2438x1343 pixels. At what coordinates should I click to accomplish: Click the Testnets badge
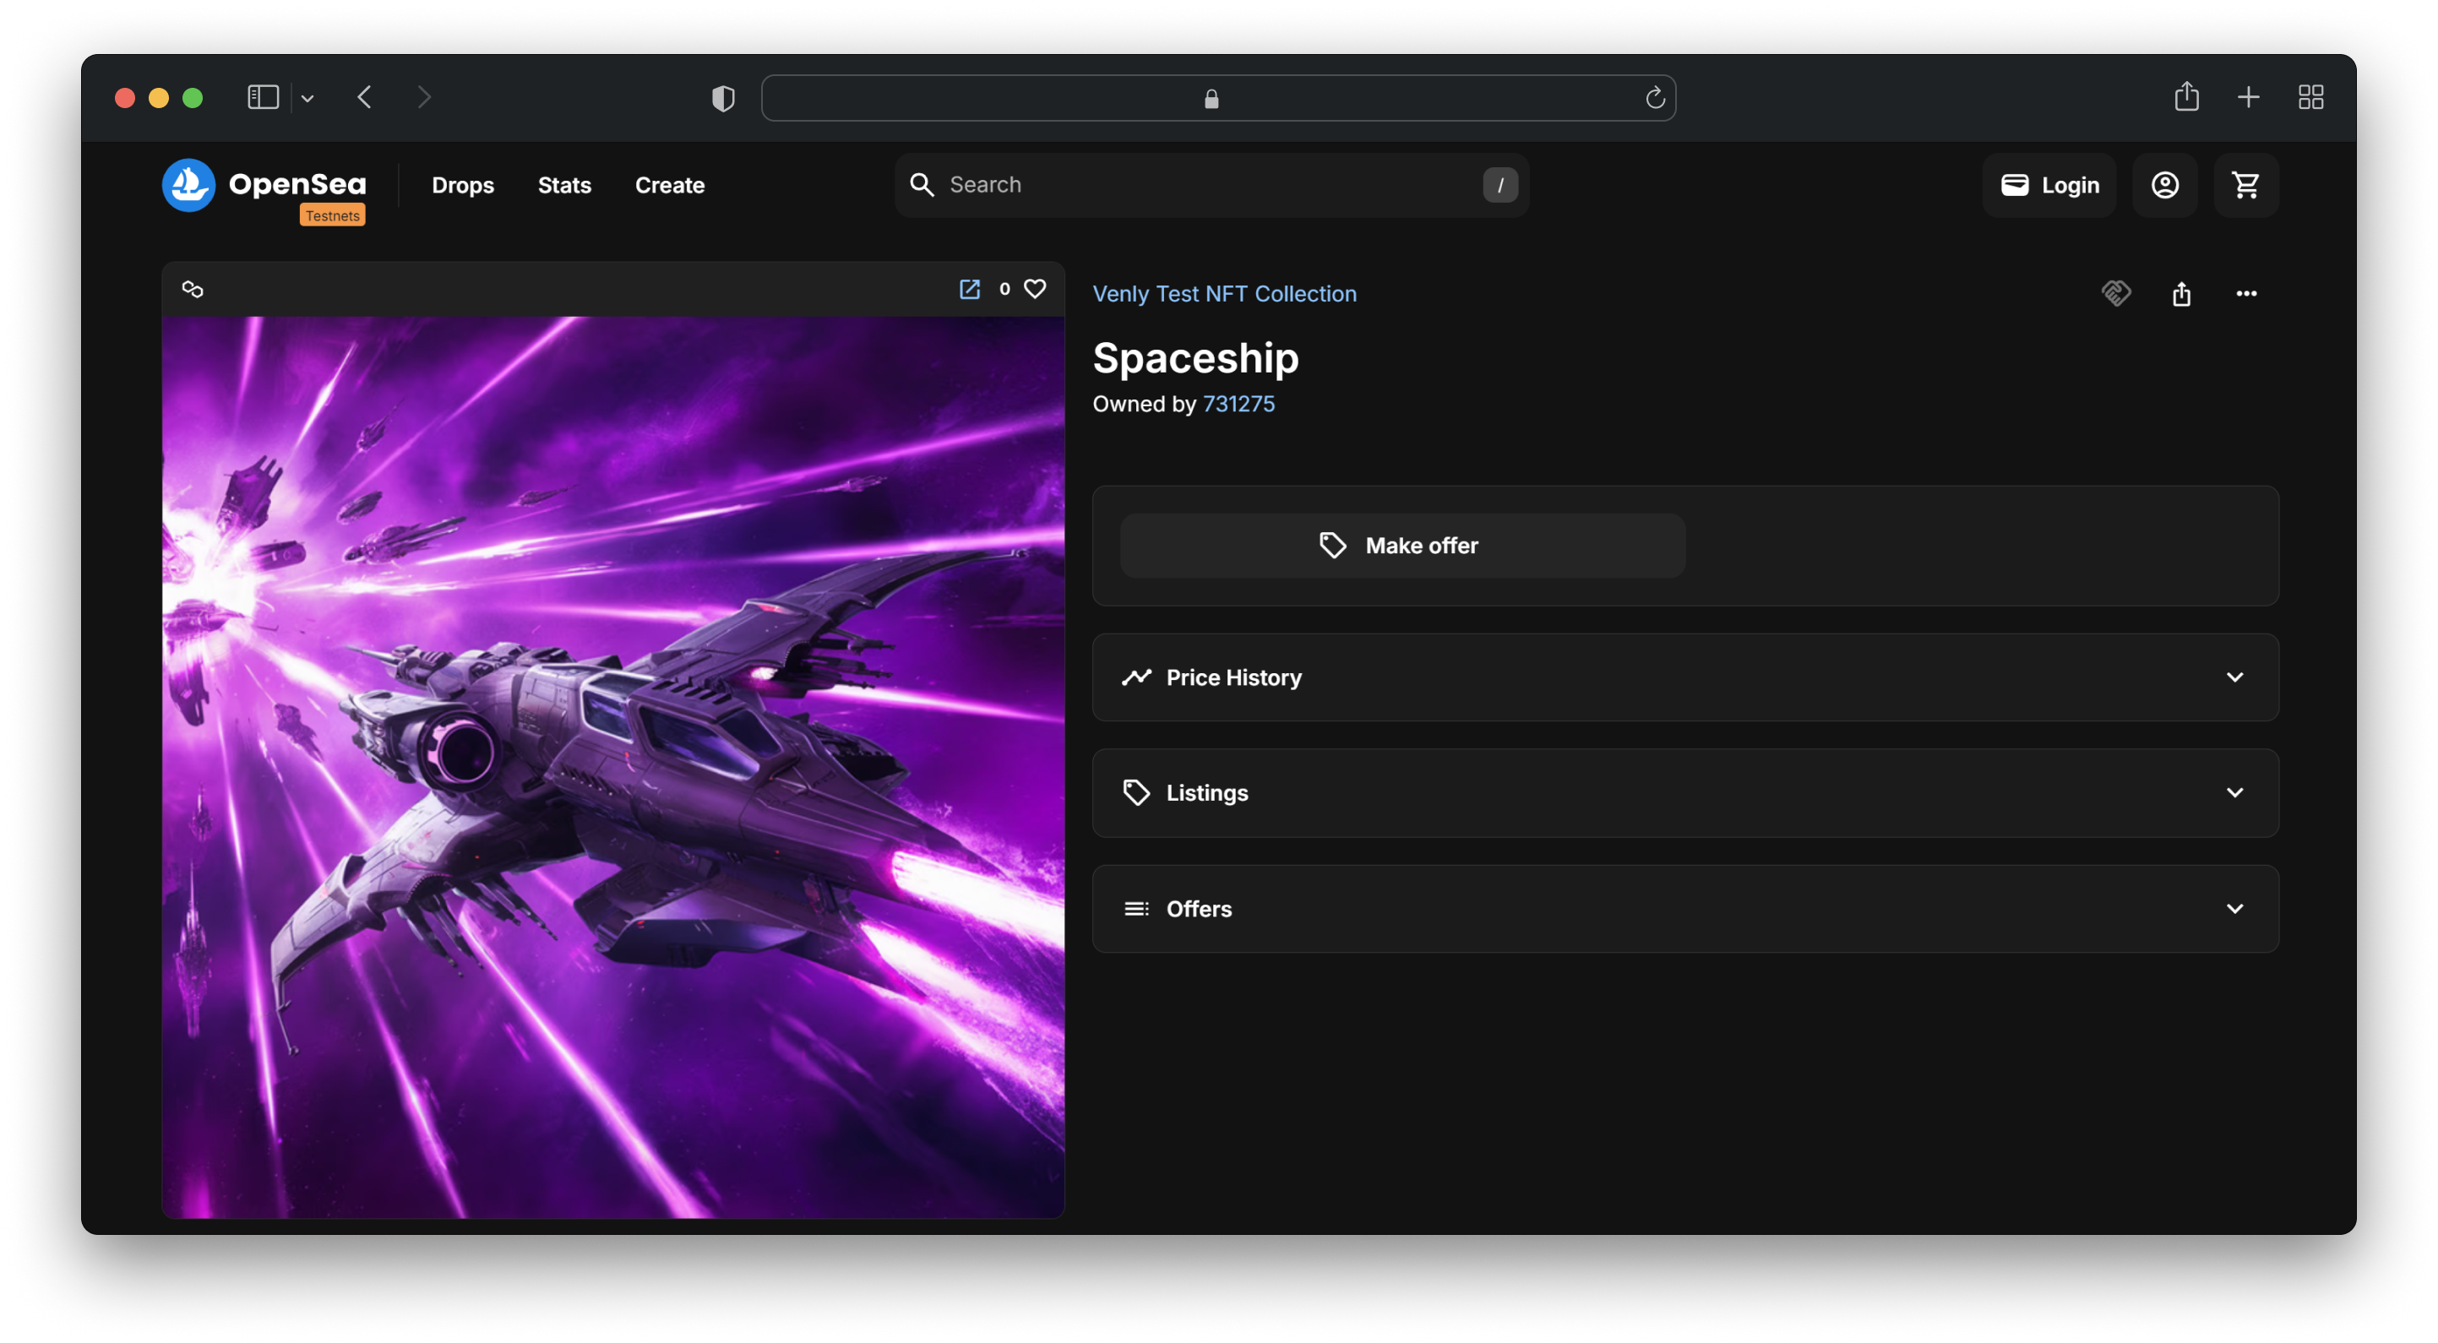(332, 215)
